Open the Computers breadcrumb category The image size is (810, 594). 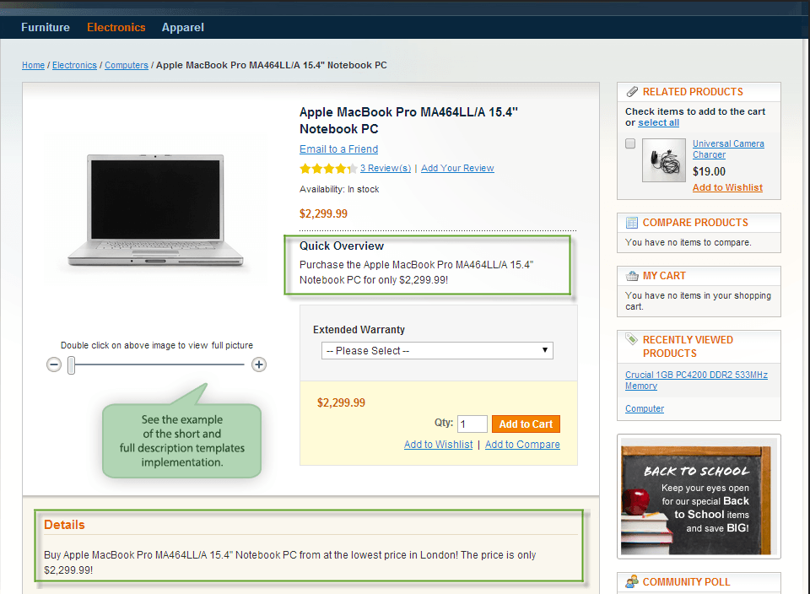126,64
